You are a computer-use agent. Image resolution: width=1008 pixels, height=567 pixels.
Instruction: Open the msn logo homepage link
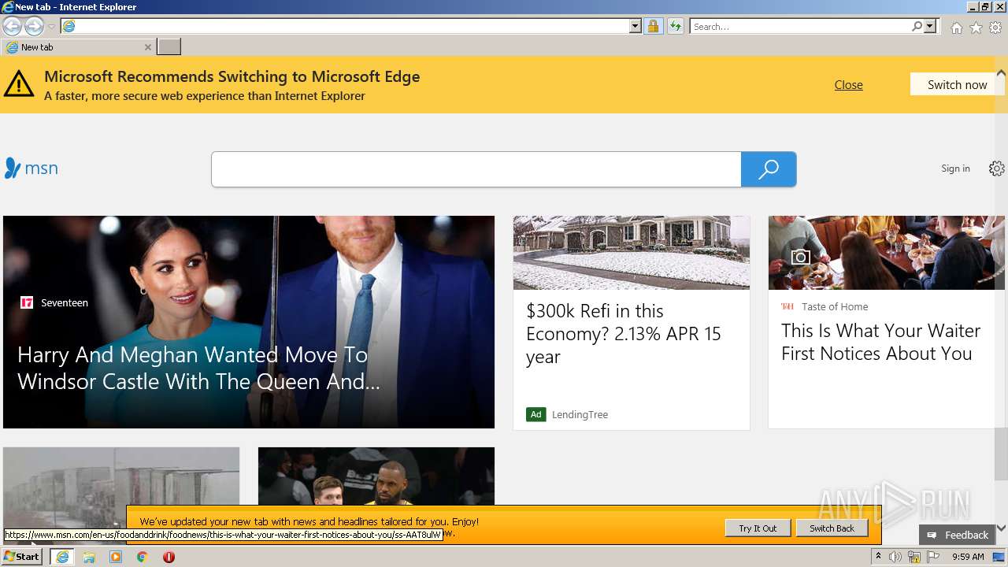point(31,168)
